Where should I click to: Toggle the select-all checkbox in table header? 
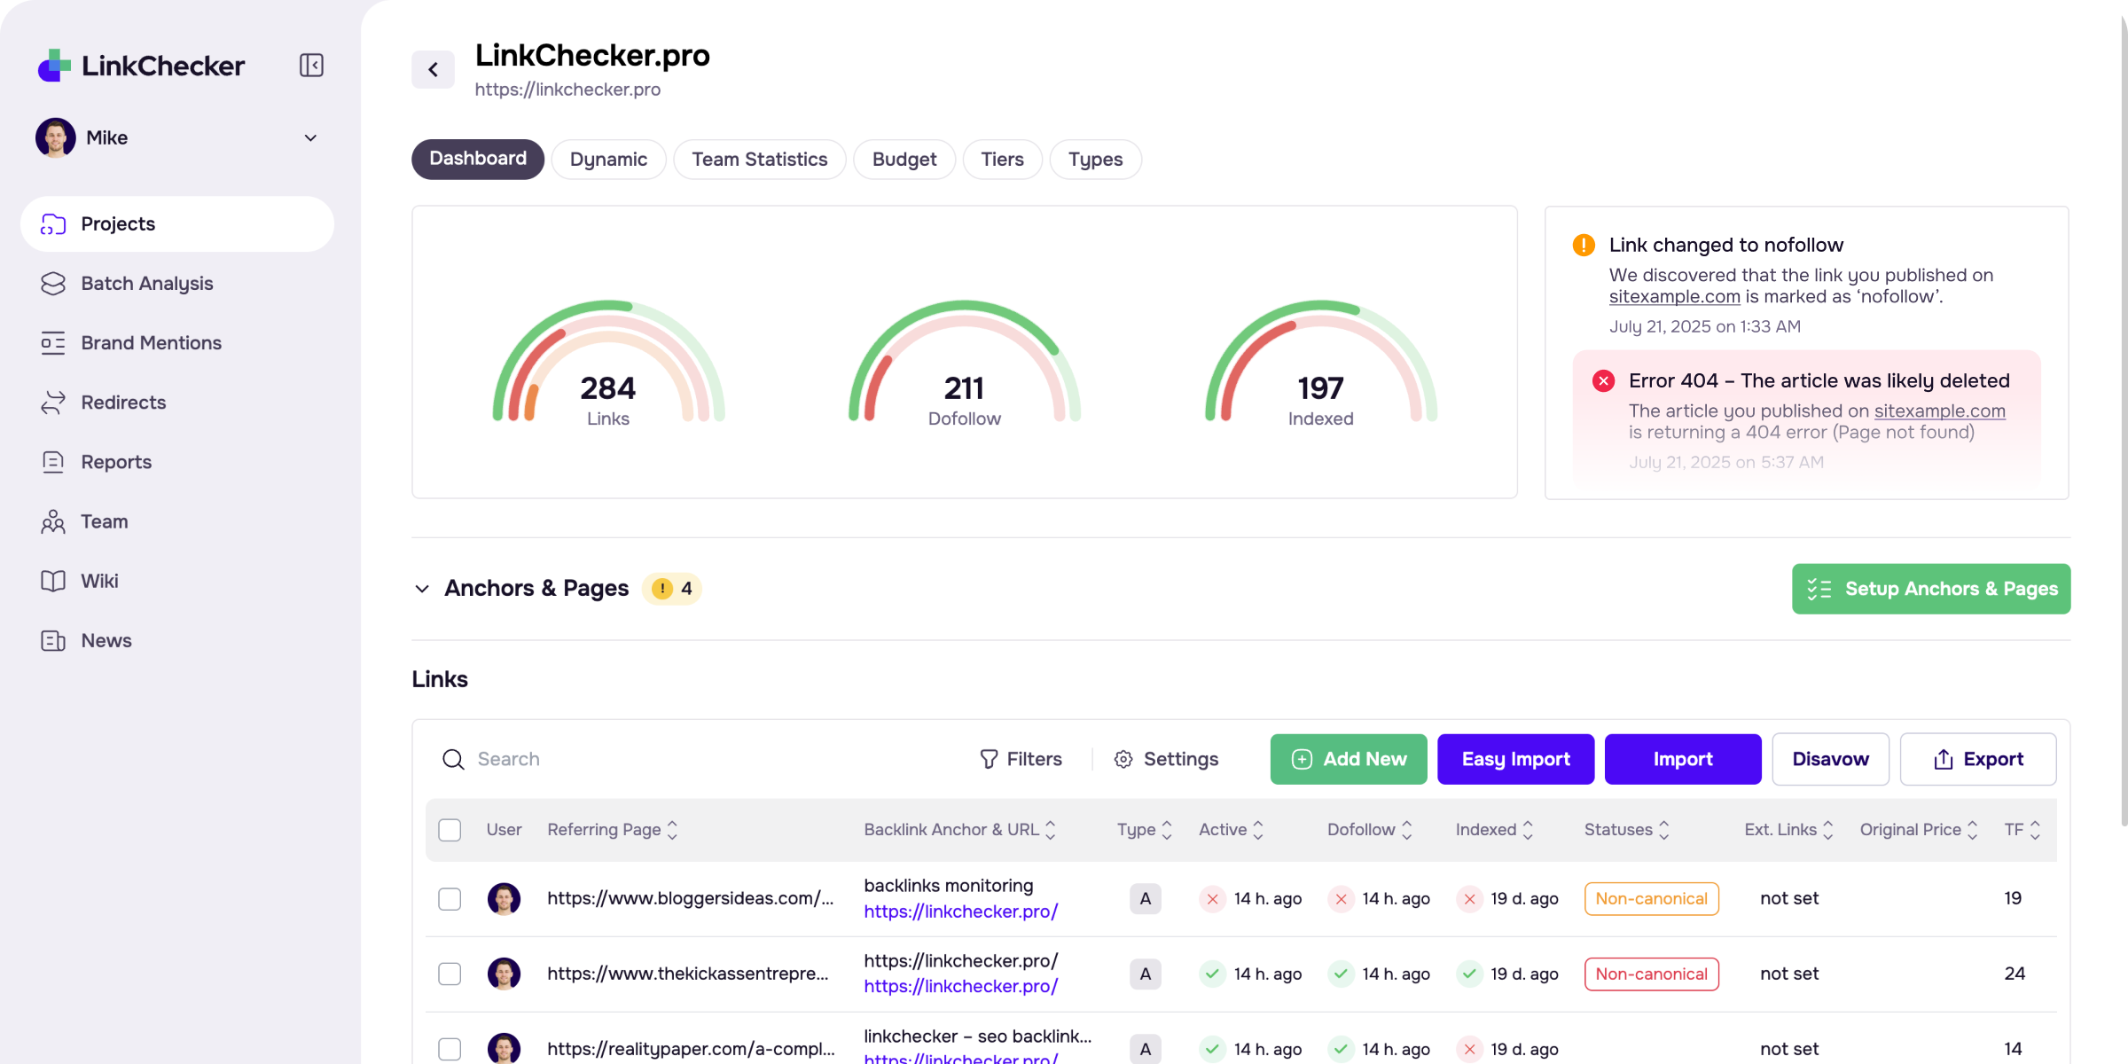(x=450, y=830)
